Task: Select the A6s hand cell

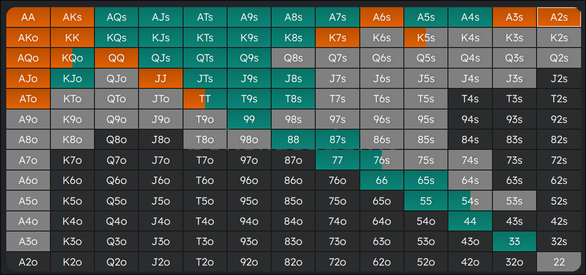Action: (x=381, y=17)
